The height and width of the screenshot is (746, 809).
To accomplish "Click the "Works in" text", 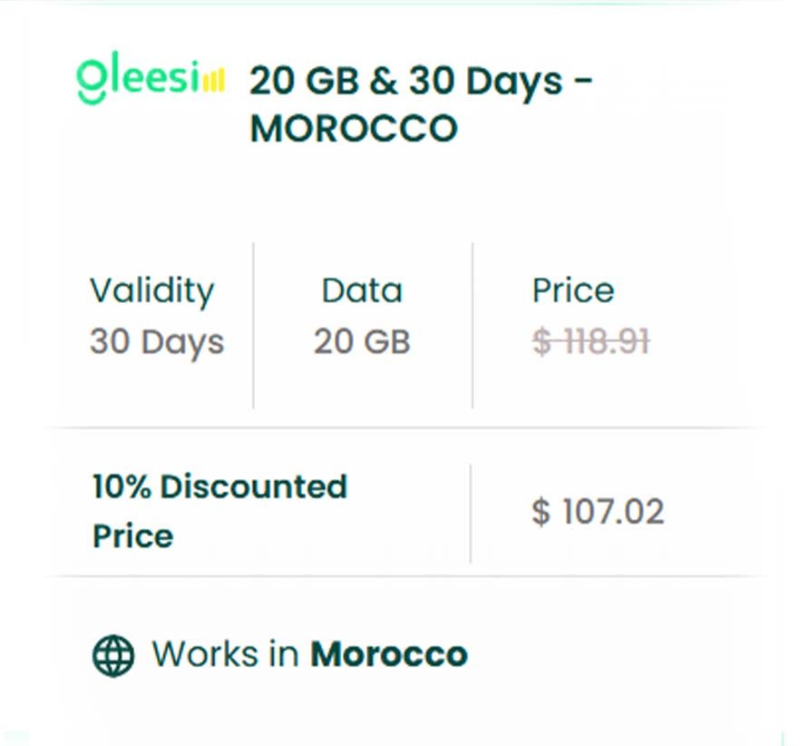I will click(227, 654).
